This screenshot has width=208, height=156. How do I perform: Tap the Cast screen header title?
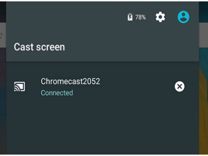(40, 47)
